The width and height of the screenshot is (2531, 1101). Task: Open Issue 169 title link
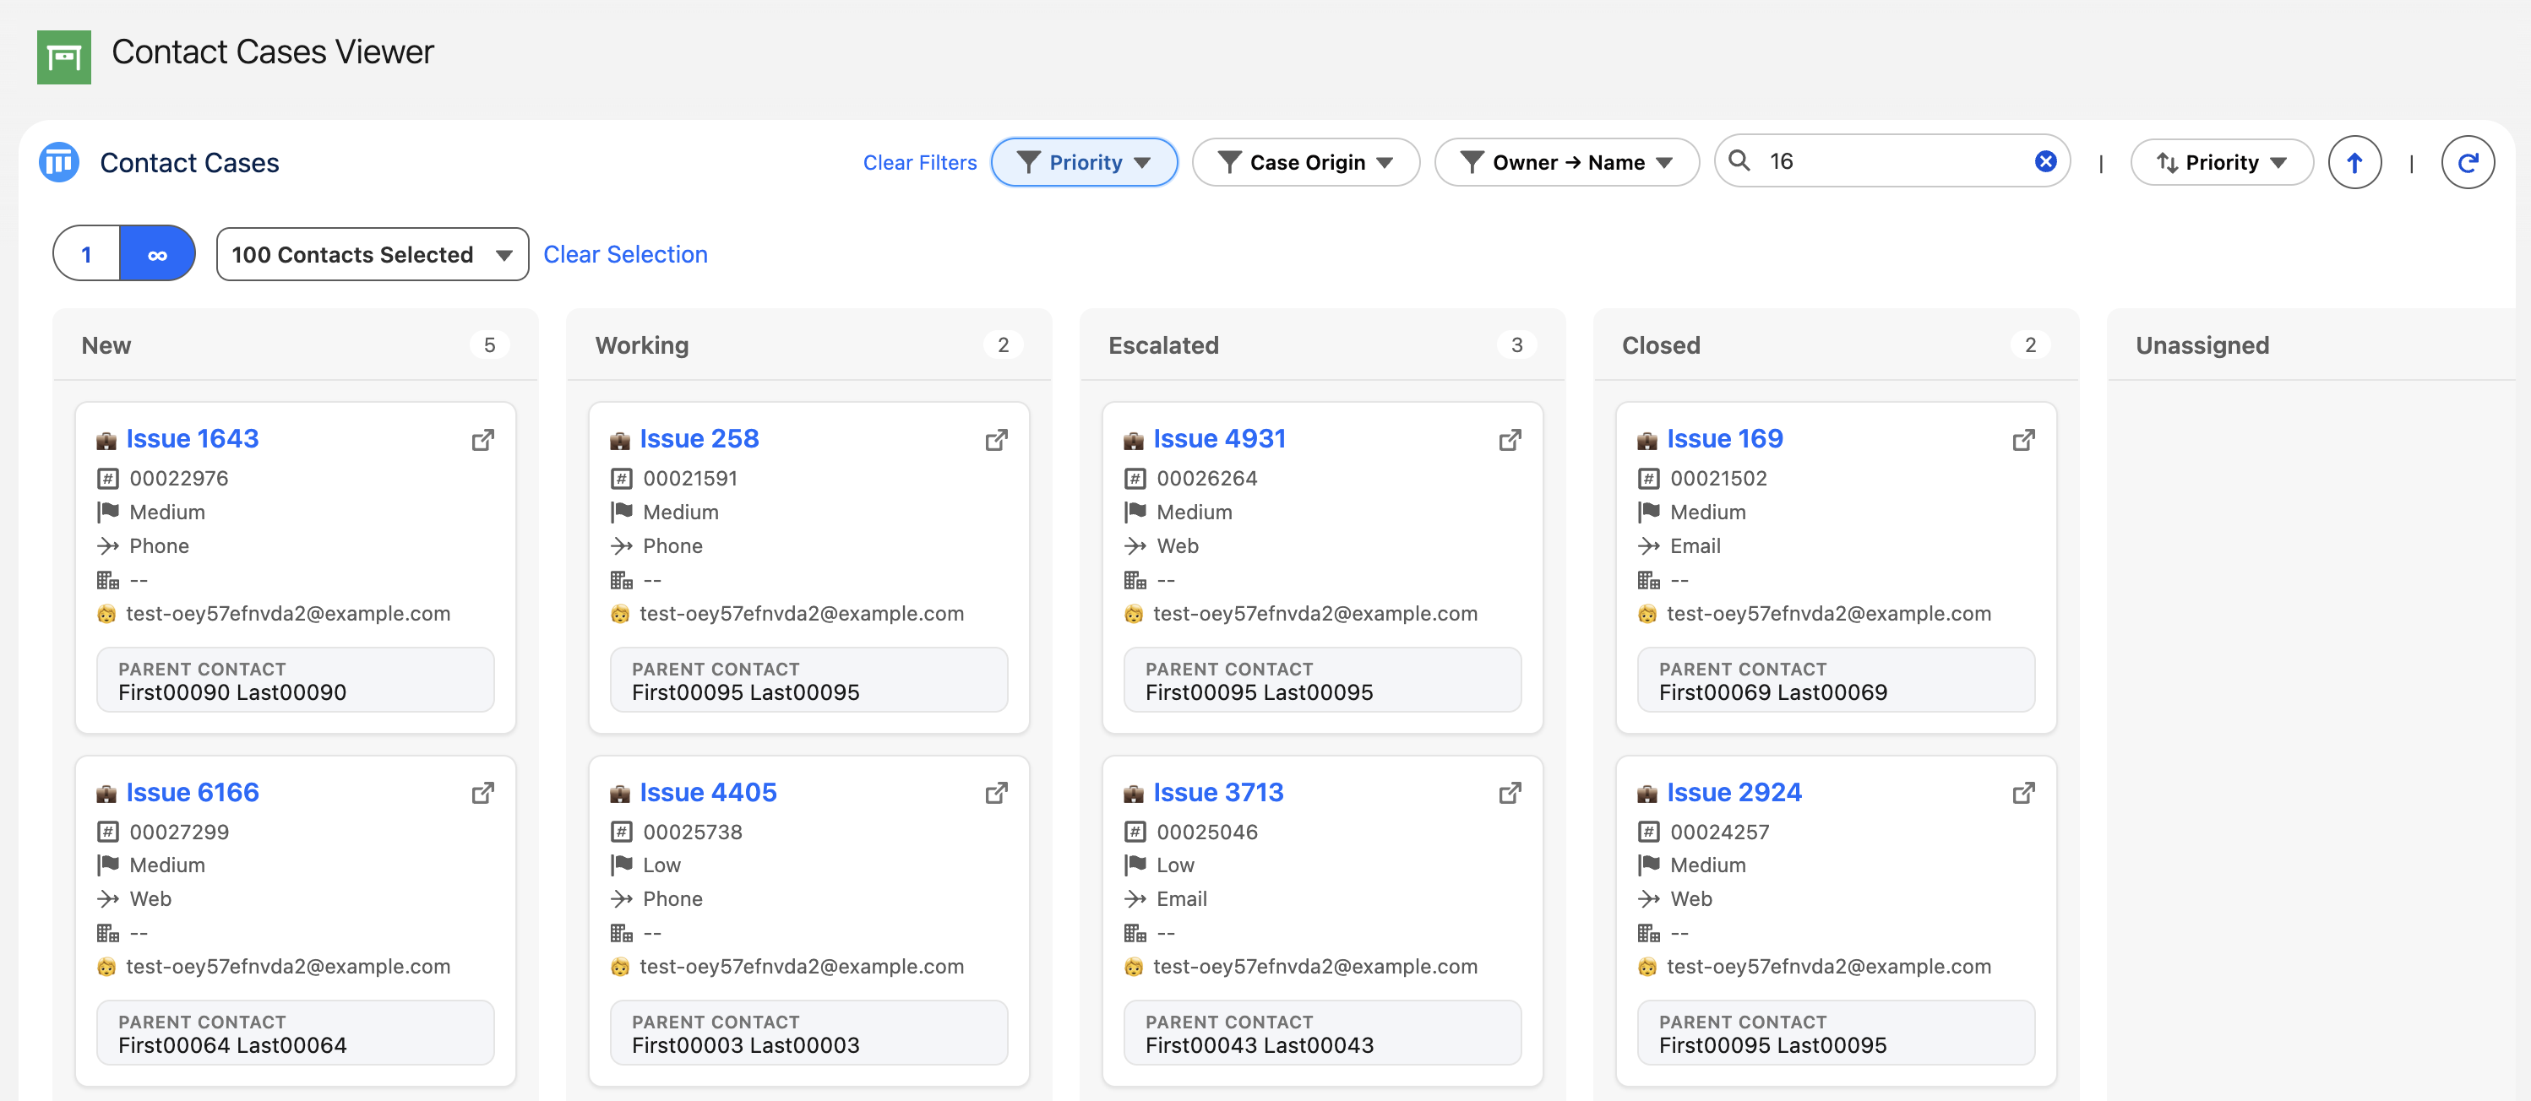1725,439
